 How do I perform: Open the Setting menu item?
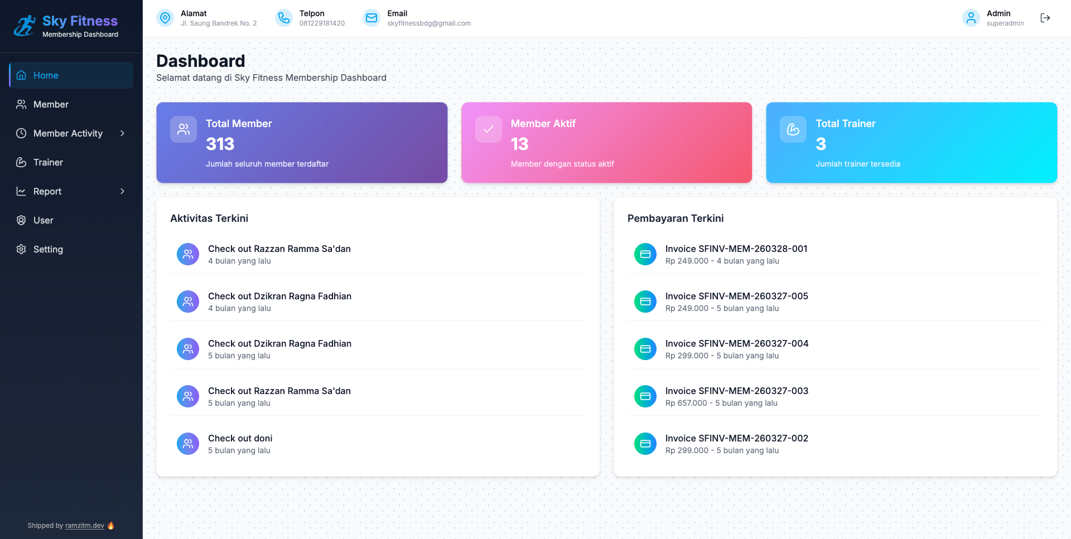click(x=71, y=249)
